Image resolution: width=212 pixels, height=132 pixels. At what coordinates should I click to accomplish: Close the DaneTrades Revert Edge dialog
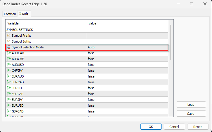click(x=205, y=4)
